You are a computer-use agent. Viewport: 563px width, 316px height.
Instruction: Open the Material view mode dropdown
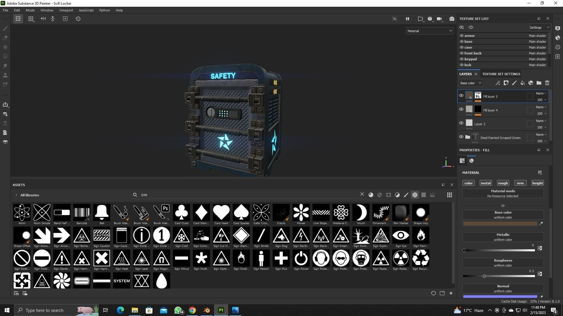click(429, 31)
